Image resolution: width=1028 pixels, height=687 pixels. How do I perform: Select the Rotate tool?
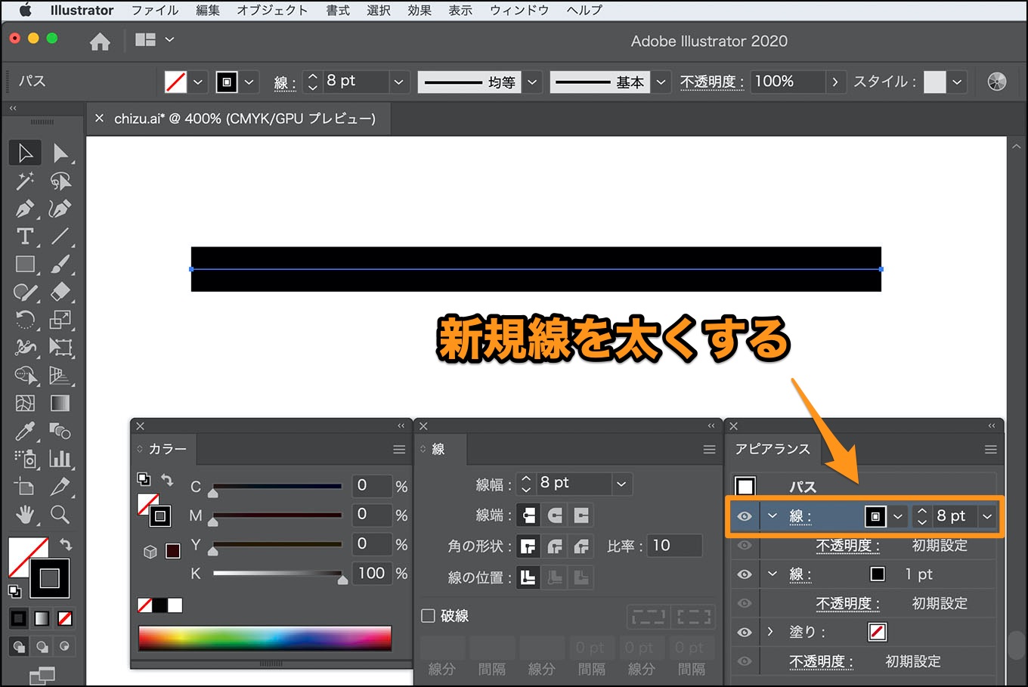coord(25,320)
